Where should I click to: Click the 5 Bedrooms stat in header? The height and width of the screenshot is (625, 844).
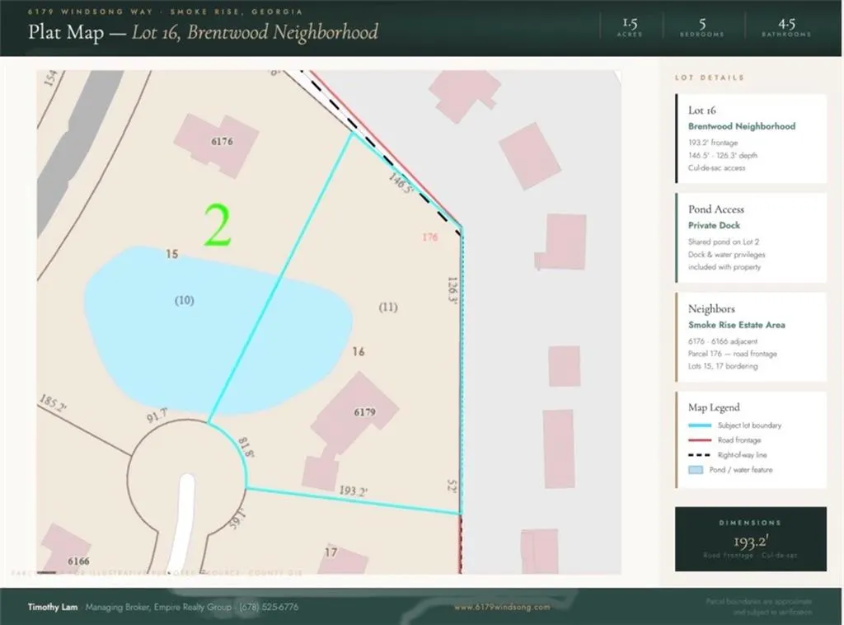click(702, 27)
